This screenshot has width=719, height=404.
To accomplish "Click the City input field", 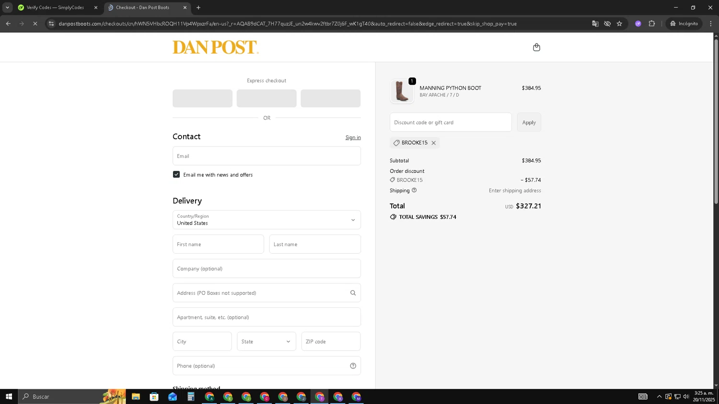I will tap(202, 341).
